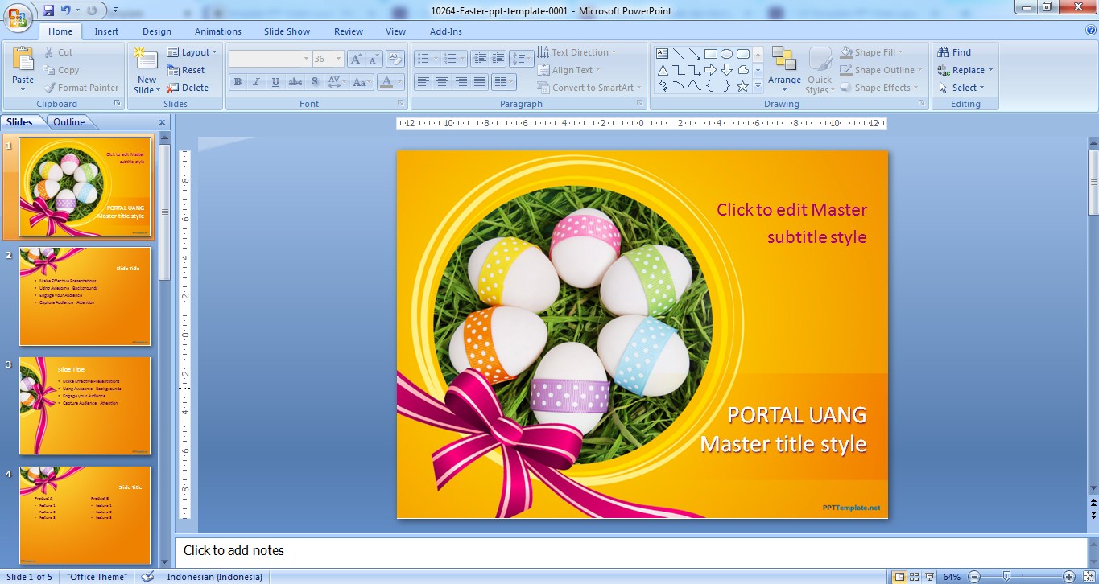Screen dimensions: 1099x584
Task: Click the Arrange tool
Action: point(783,70)
